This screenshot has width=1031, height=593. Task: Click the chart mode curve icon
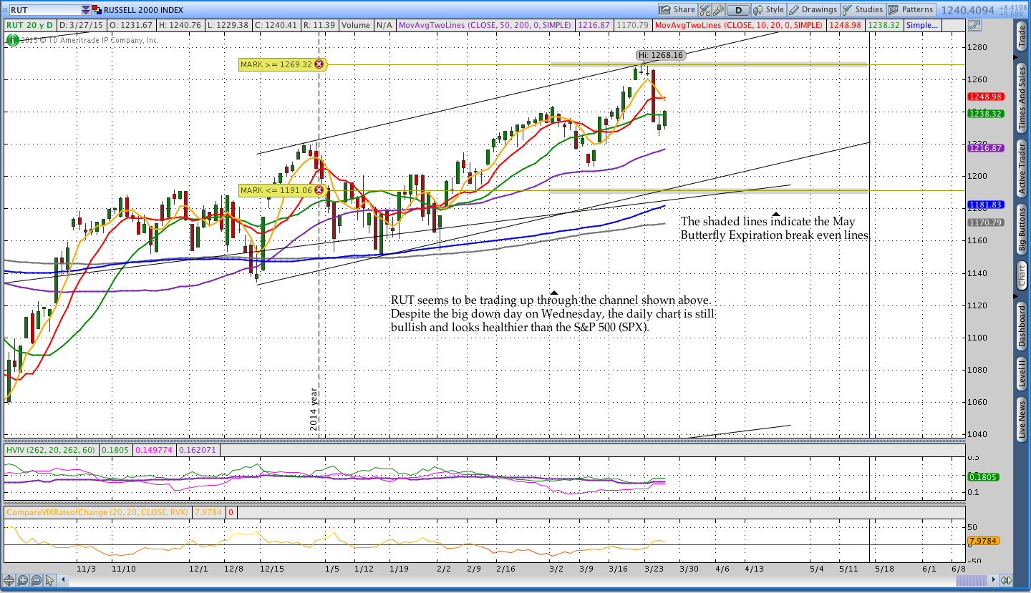[974, 25]
